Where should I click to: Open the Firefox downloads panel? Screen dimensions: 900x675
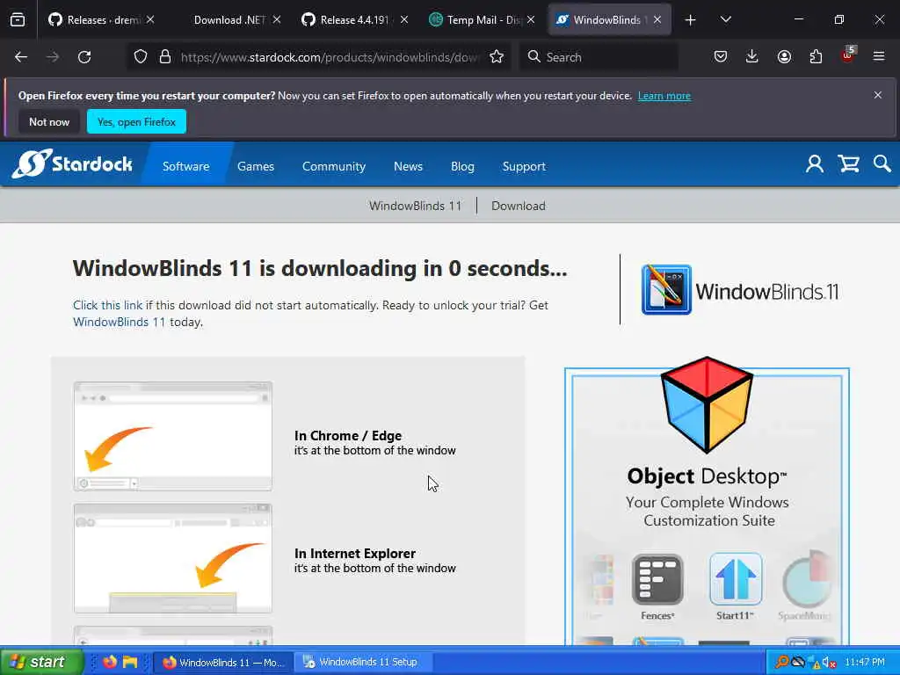pyautogui.click(x=752, y=57)
